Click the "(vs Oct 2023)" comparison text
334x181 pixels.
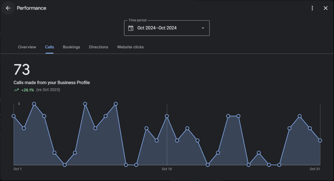click(x=48, y=90)
